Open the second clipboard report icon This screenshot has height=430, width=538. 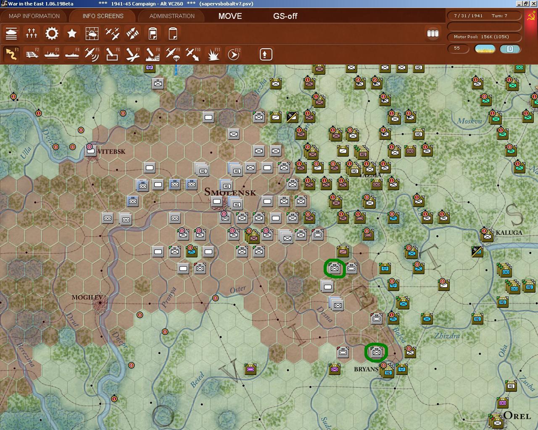[173, 33]
